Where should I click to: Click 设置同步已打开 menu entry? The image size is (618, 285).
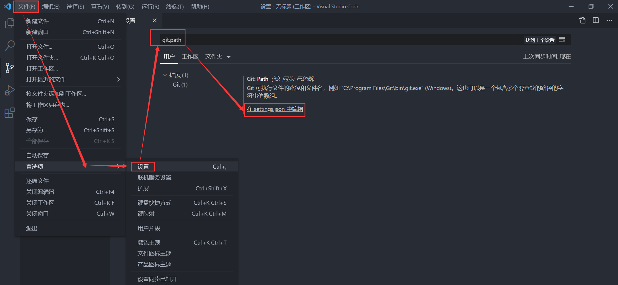click(x=157, y=279)
